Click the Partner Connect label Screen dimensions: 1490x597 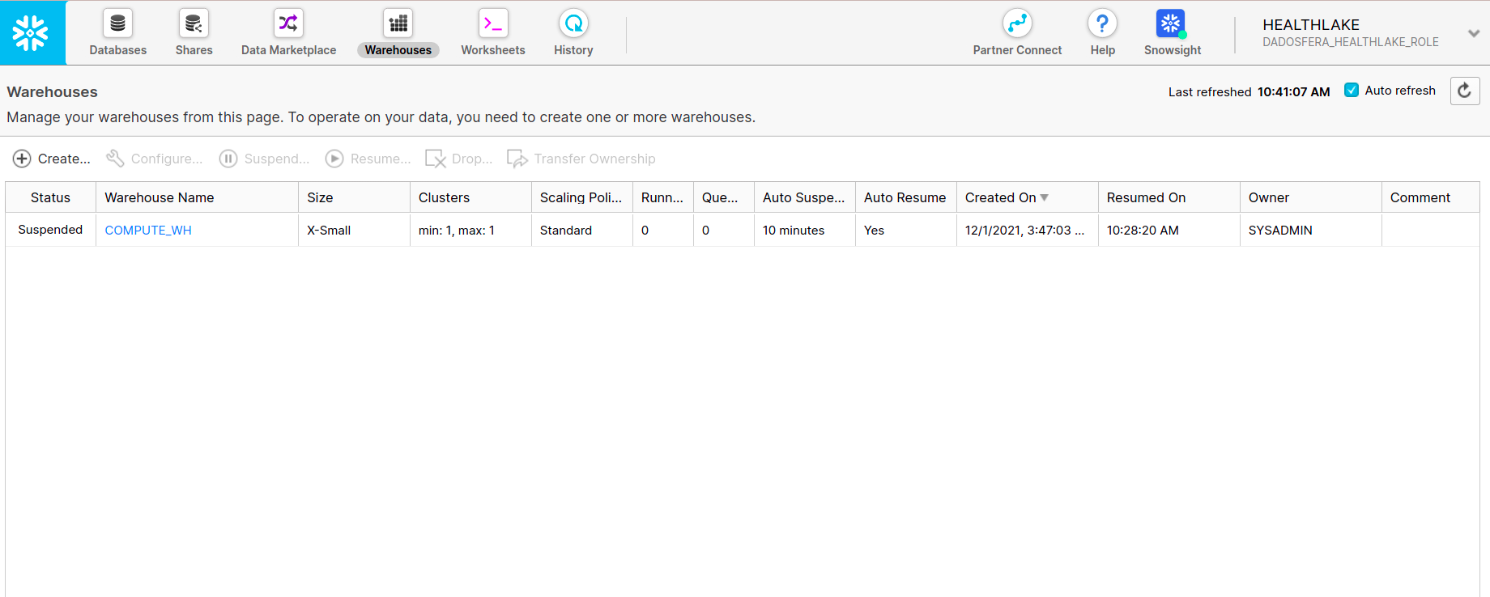[x=1017, y=50]
